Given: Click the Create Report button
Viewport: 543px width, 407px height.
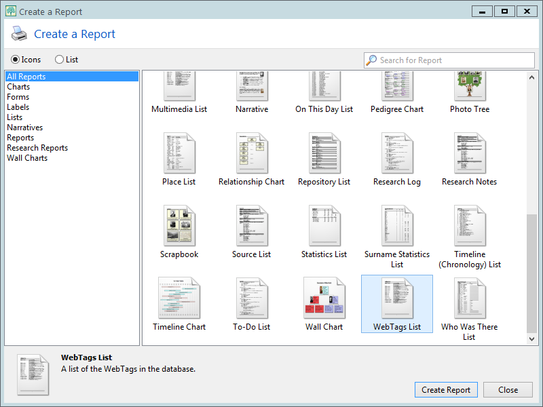Looking at the screenshot, I should 446,390.
